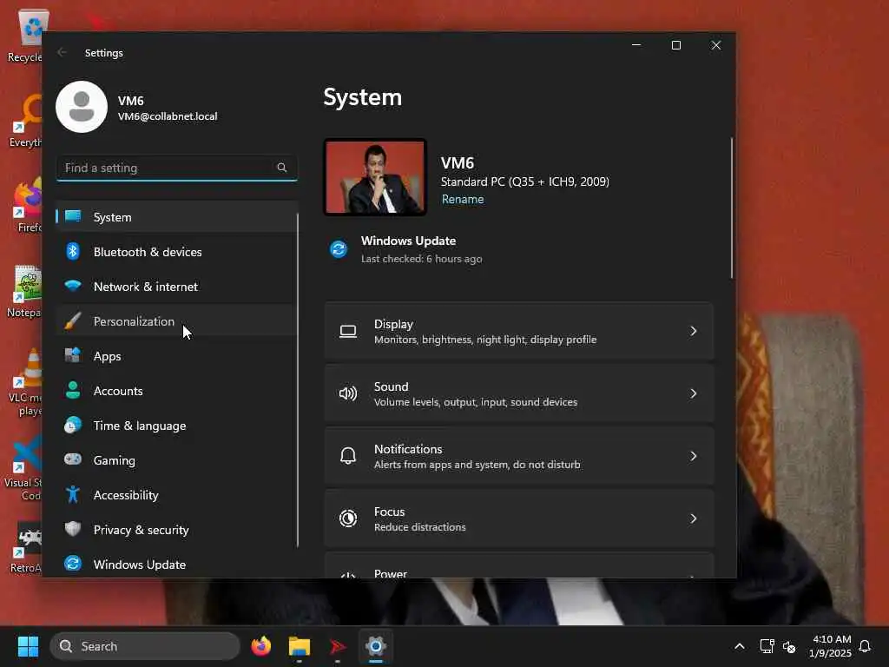This screenshot has height=667, width=889.
Task: Click the Windows Update icon in sidebar
Action: [x=73, y=564]
